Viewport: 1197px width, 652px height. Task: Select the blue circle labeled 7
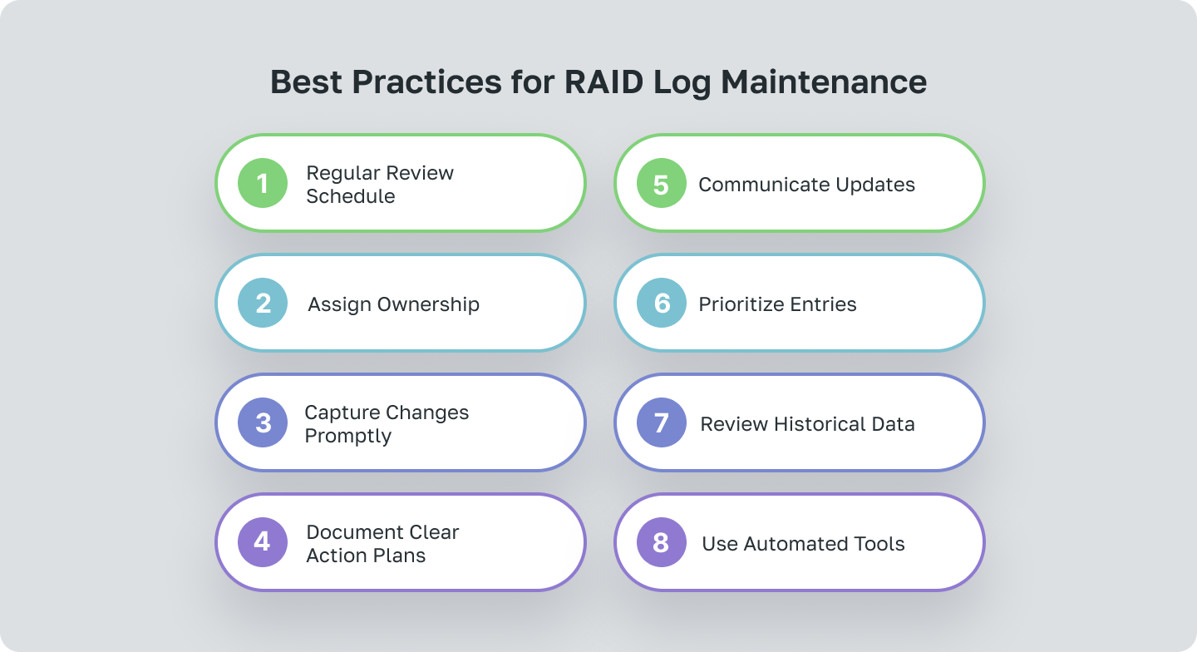coord(661,422)
